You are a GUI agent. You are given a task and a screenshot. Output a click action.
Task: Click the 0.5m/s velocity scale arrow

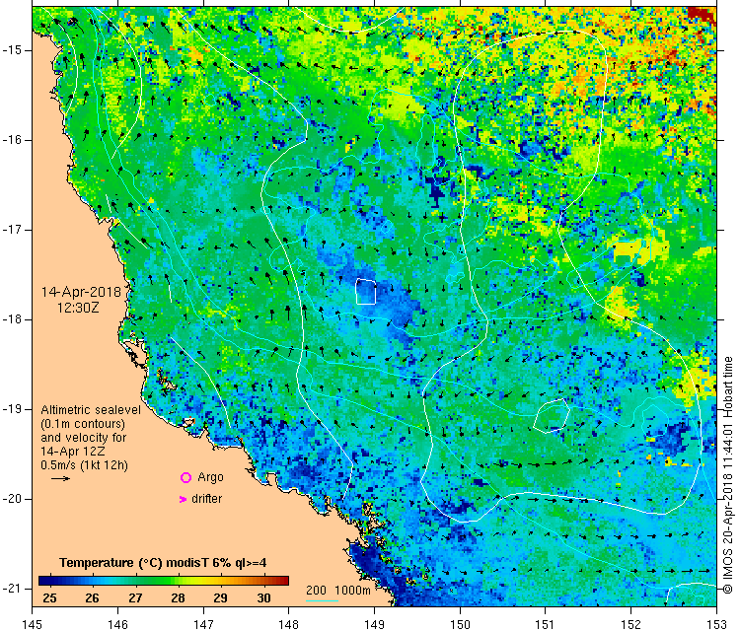point(60,479)
